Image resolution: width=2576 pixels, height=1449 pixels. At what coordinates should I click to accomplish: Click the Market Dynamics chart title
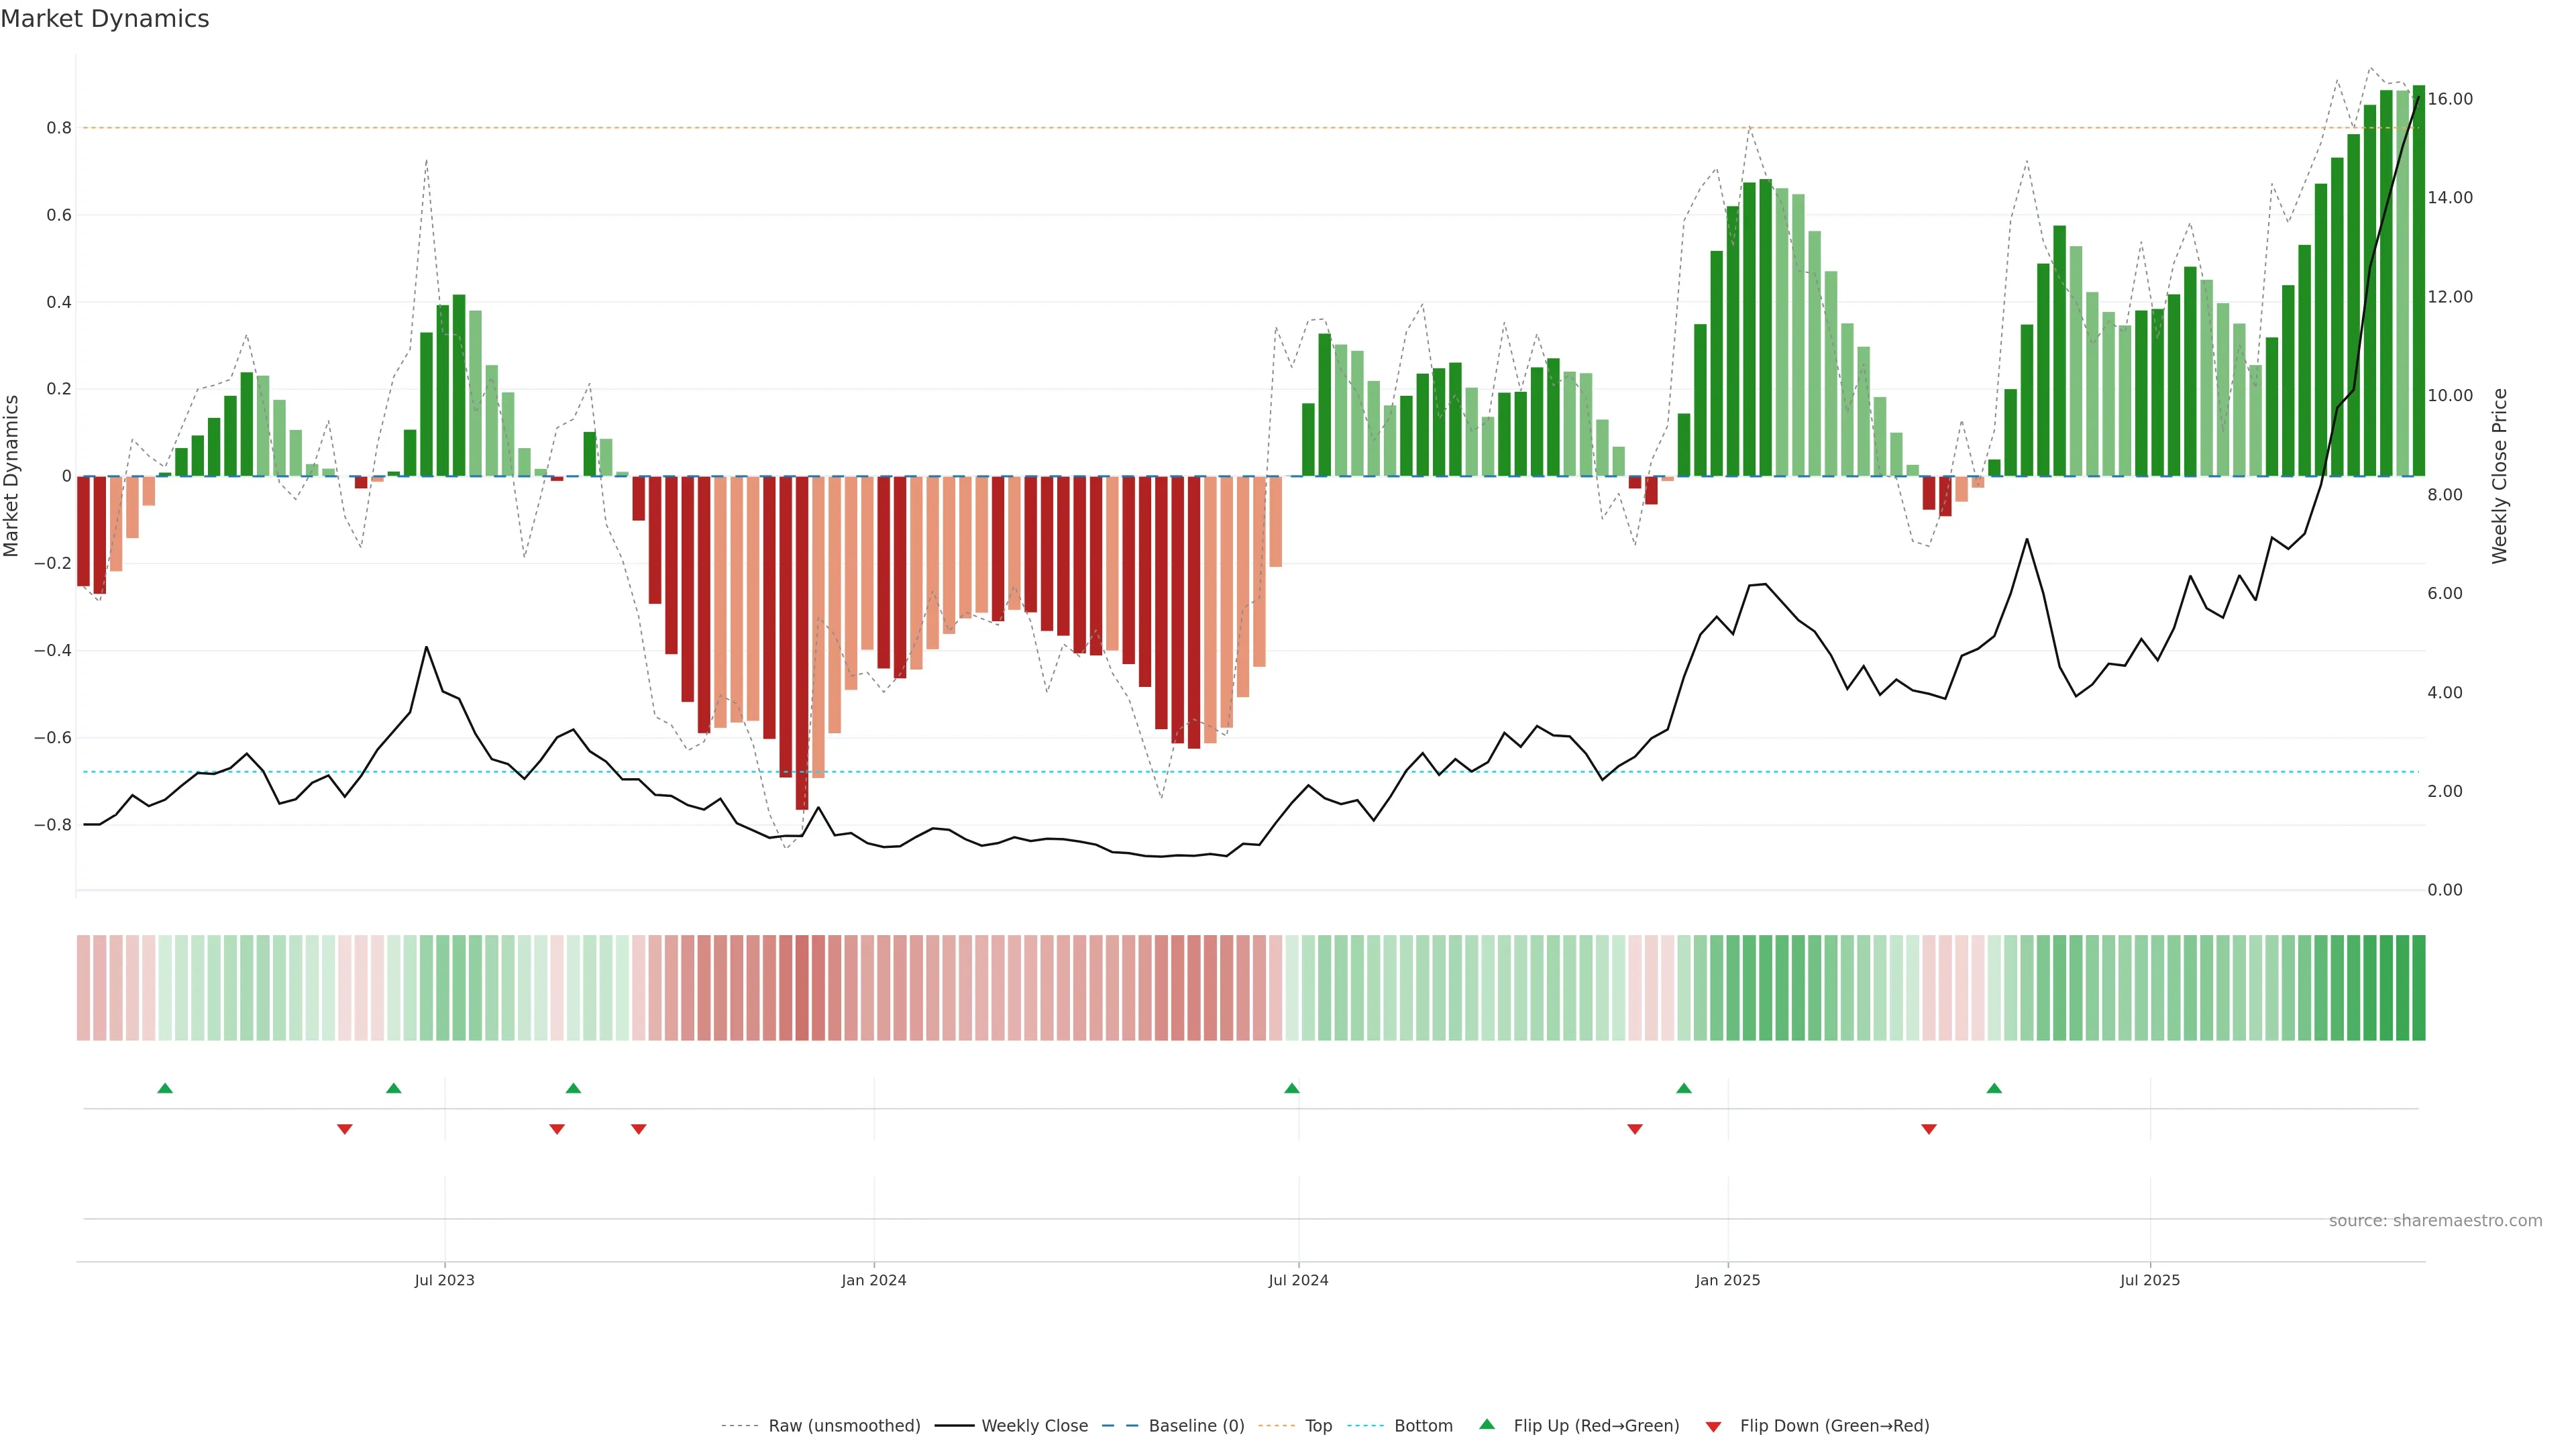coord(105,19)
